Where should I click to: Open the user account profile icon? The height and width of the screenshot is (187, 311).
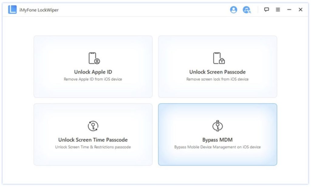234,9
